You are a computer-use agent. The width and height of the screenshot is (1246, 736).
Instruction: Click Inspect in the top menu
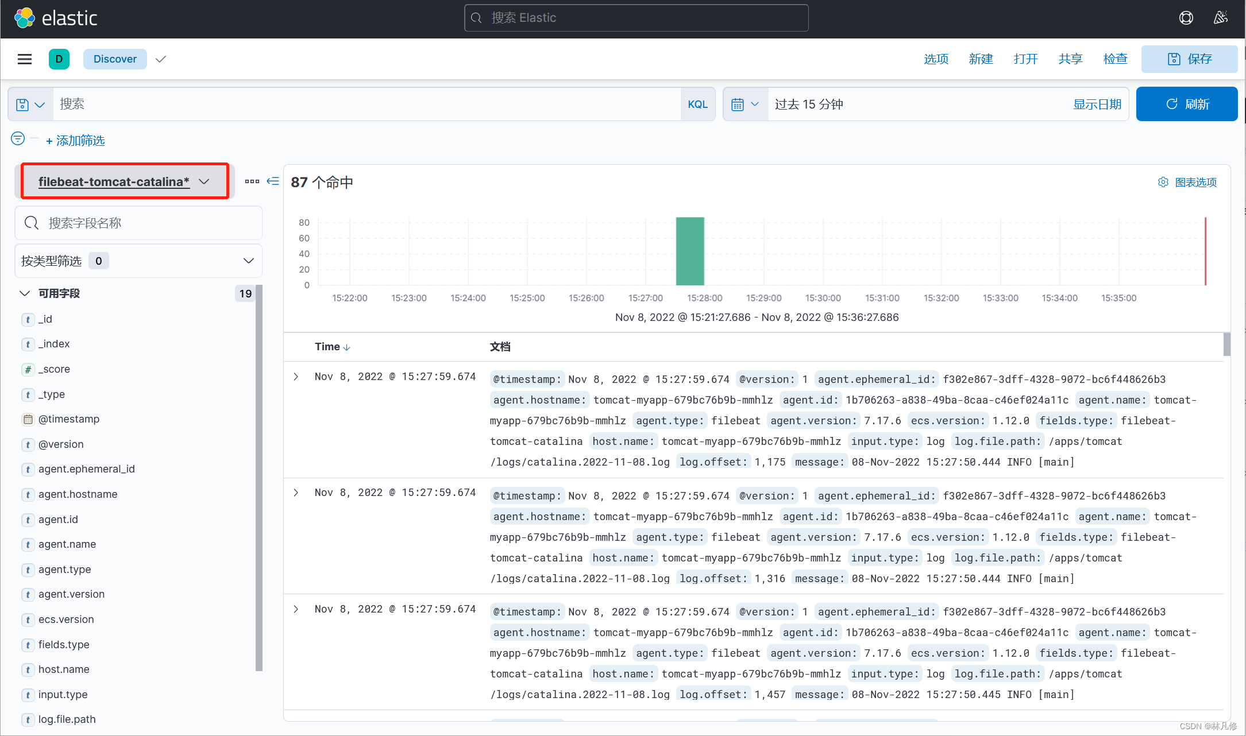[1115, 59]
